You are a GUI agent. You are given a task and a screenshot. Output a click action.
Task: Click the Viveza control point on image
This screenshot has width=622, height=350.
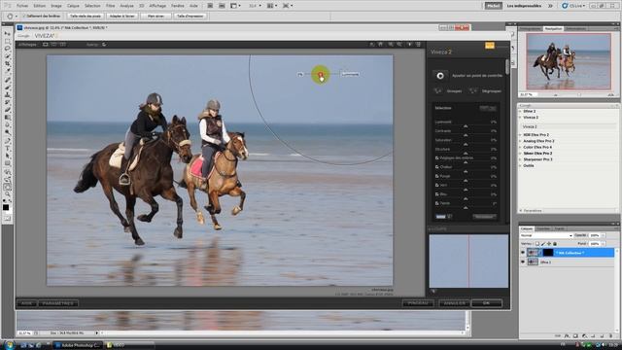pos(320,74)
